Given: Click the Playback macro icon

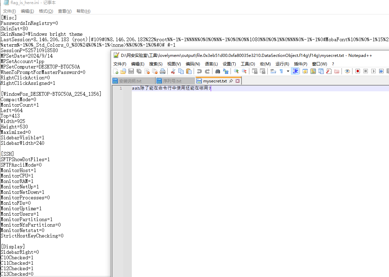Looking at the screenshot, I should tap(373, 71).
